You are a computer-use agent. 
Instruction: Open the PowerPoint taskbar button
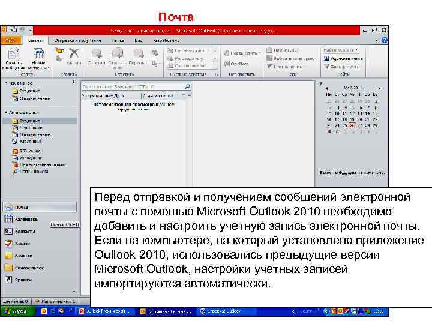pyautogui.click(x=106, y=311)
